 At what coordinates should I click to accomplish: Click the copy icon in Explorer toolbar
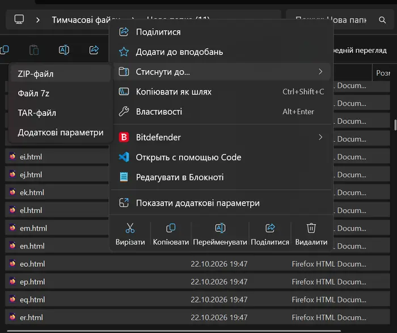click(5, 50)
